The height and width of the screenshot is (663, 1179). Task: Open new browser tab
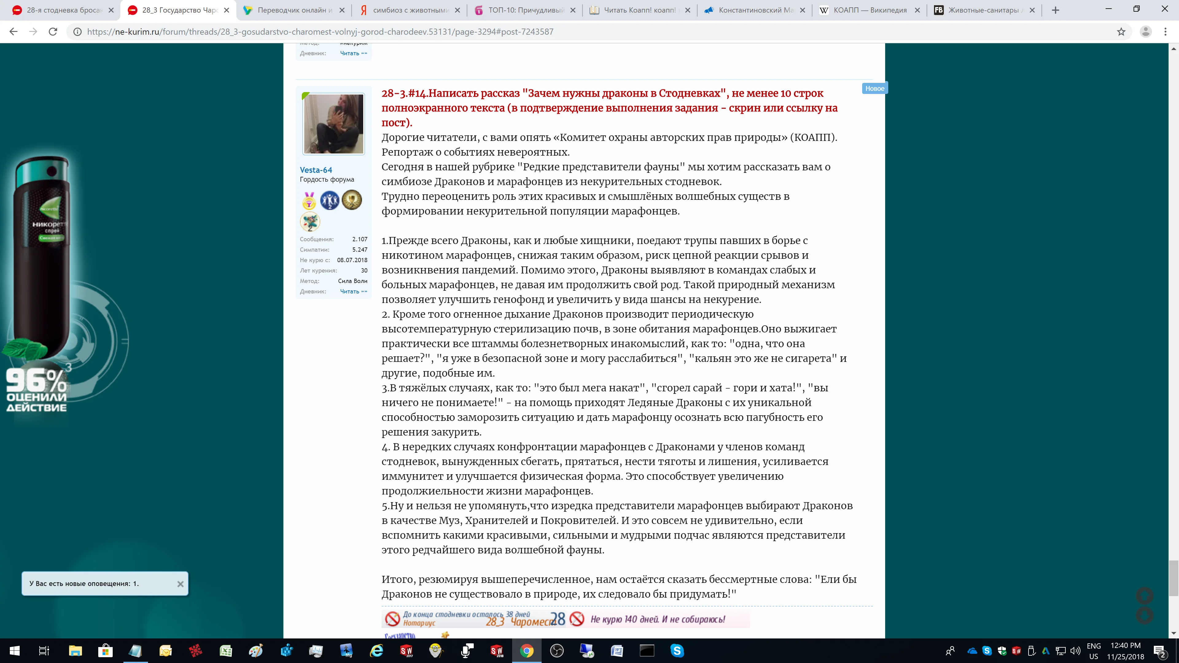pyautogui.click(x=1056, y=10)
